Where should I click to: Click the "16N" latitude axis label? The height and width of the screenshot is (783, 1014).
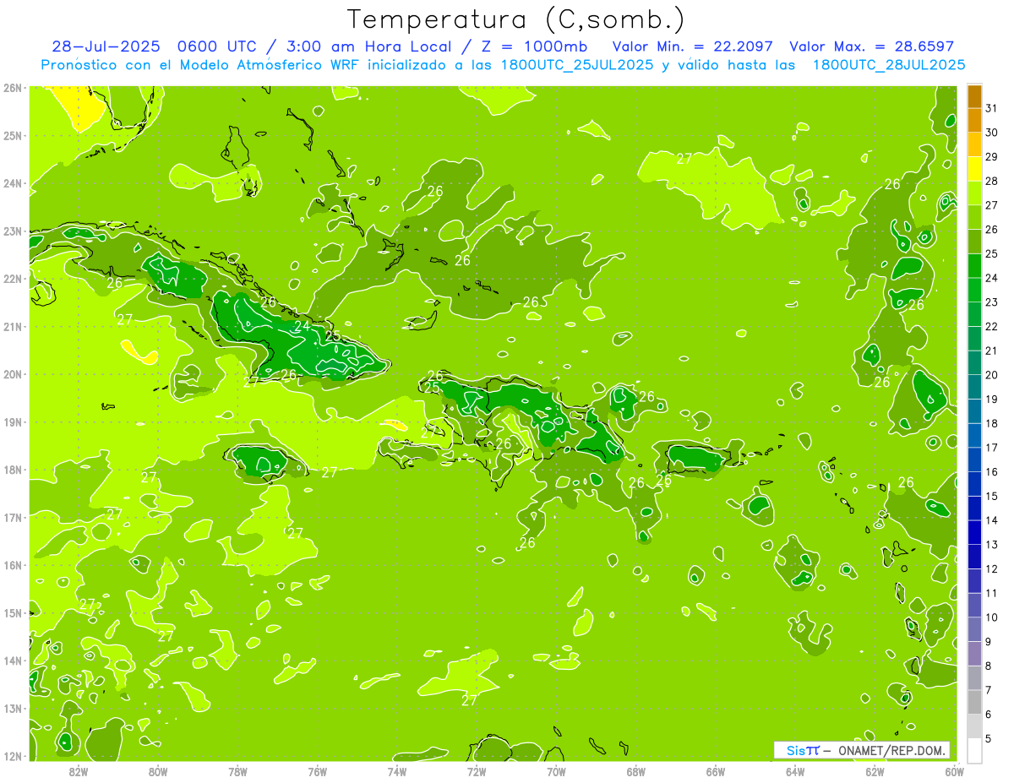(x=12, y=565)
